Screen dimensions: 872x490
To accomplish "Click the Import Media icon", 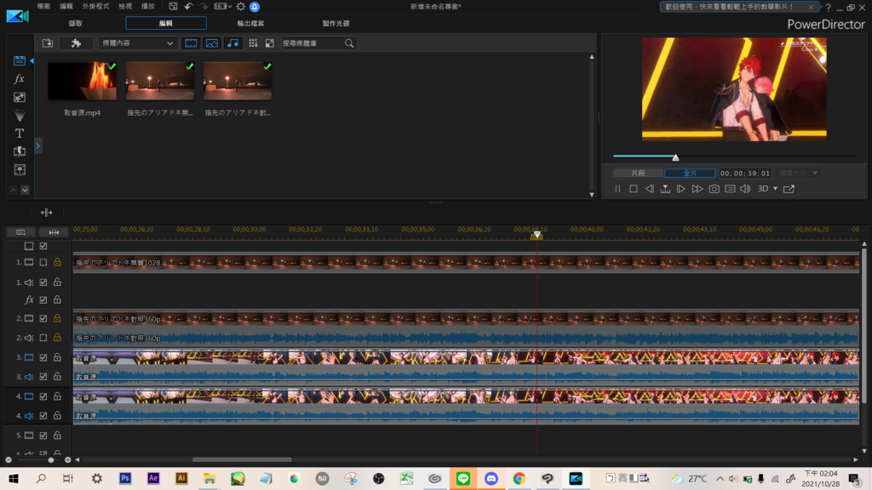I will coord(48,43).
